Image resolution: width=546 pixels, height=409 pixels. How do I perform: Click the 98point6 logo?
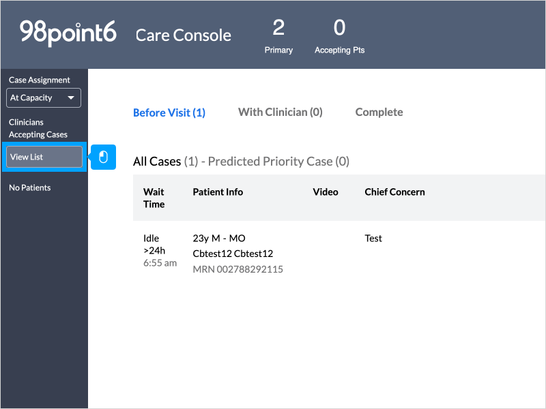[x=68, y=33]
